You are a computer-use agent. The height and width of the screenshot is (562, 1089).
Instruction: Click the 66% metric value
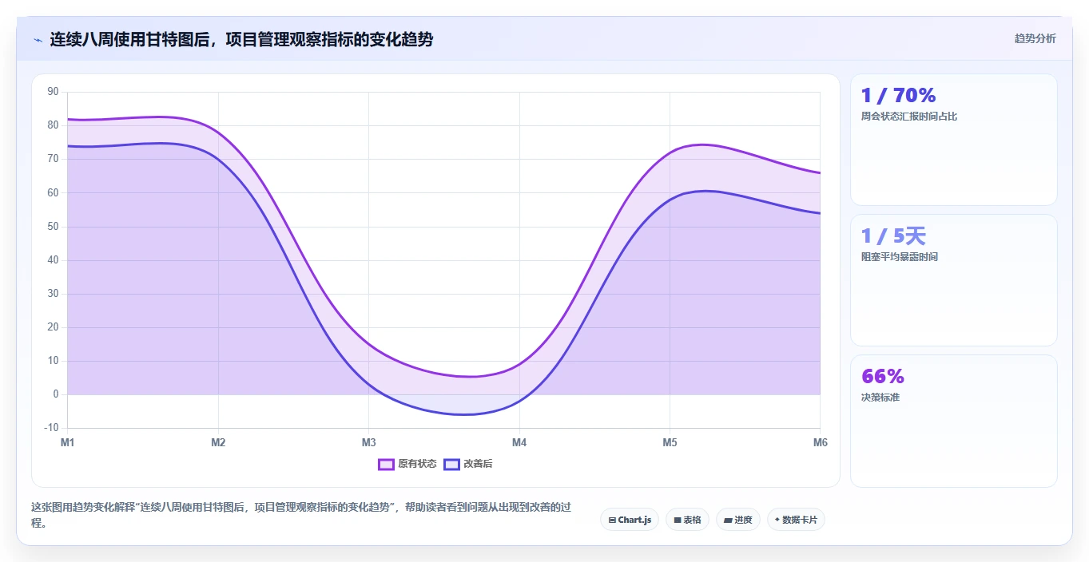click(883, 376)
